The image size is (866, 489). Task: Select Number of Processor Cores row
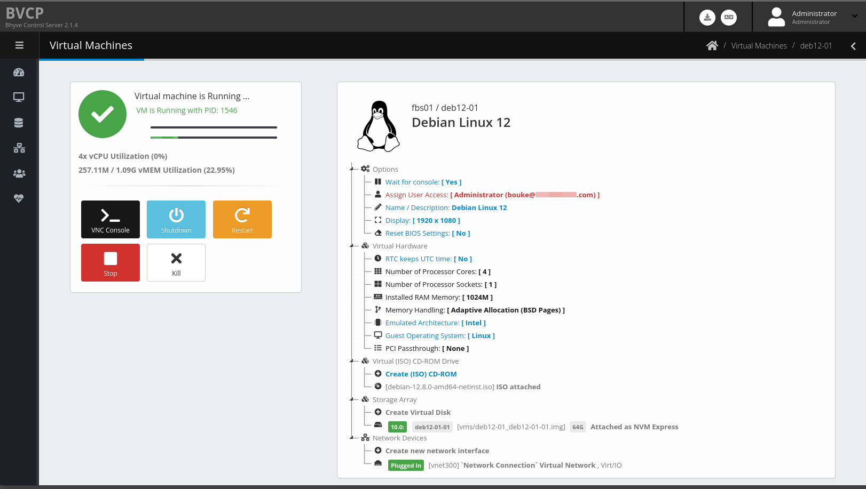click(x=438, y=271)
